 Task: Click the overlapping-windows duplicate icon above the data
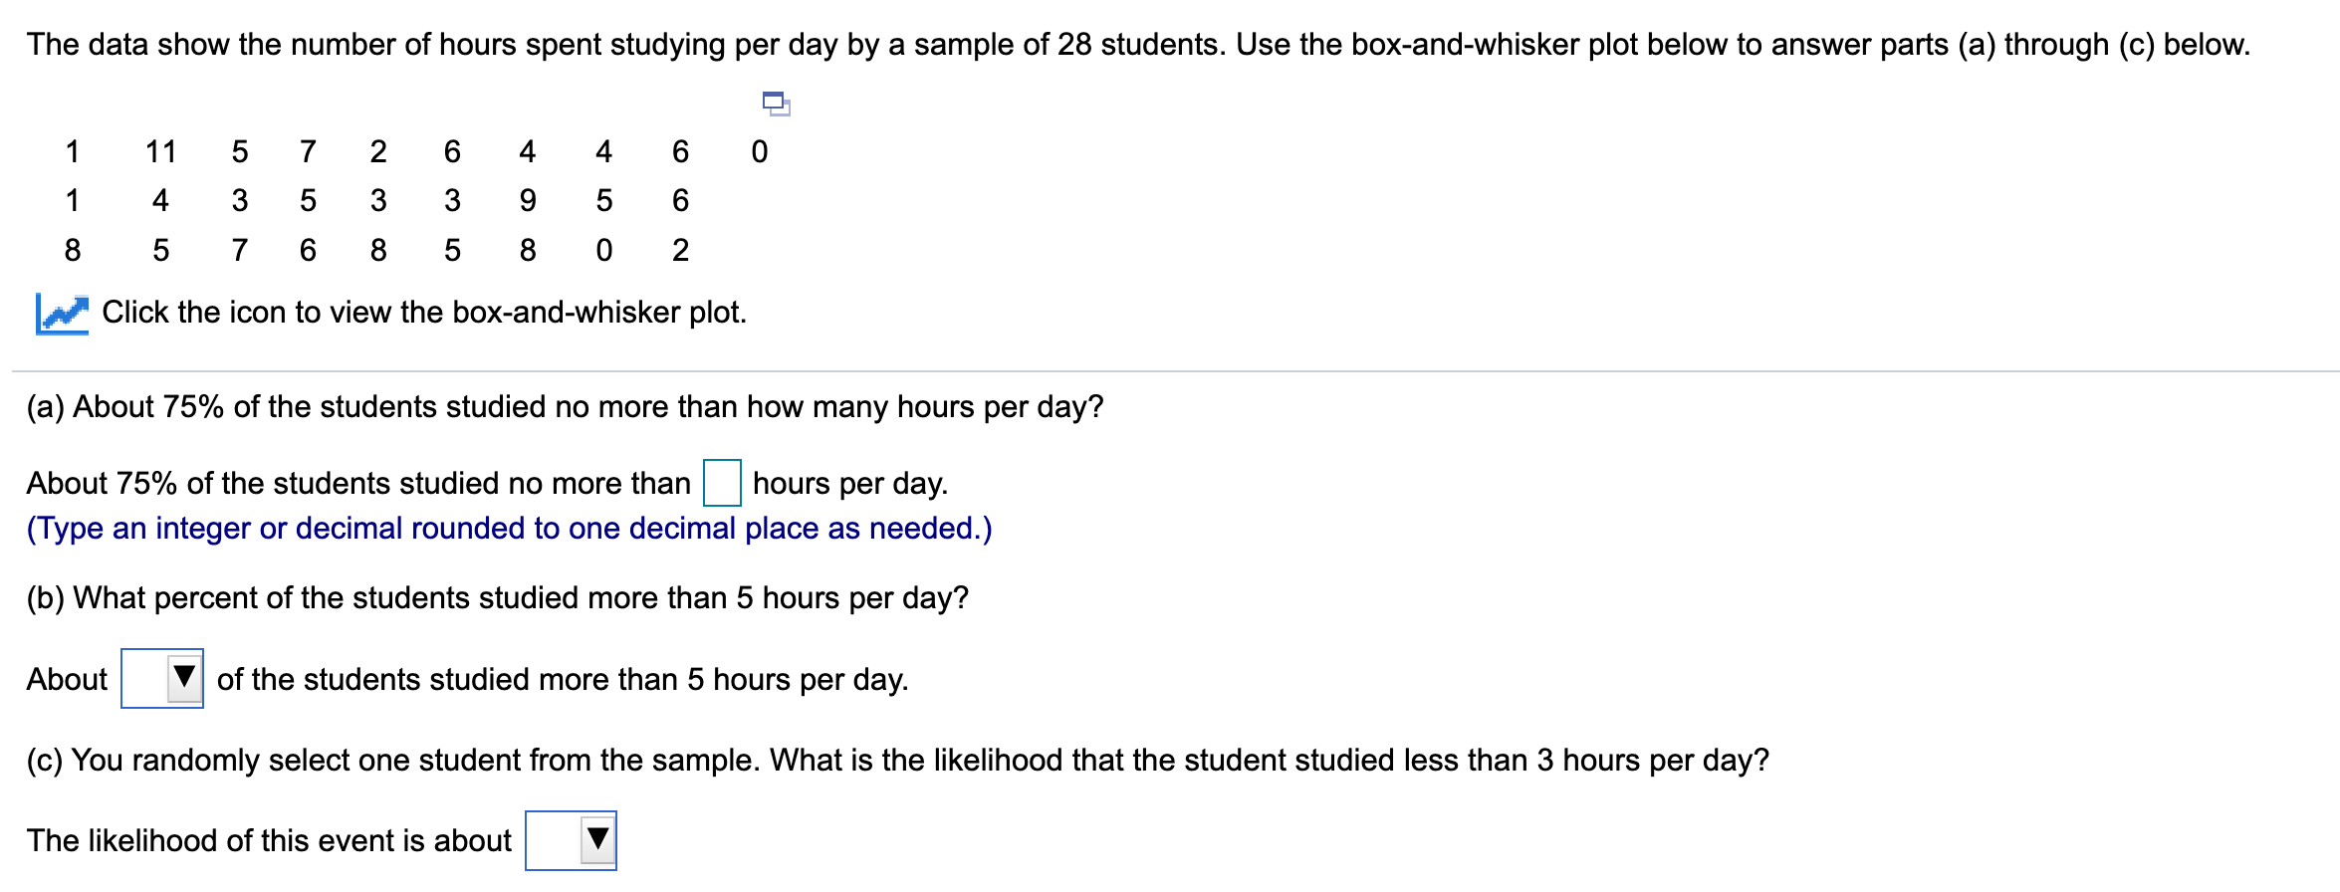[775, 105]
